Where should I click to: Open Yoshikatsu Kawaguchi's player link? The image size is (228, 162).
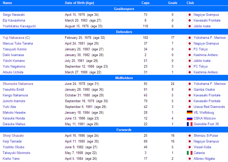(19, 26)
